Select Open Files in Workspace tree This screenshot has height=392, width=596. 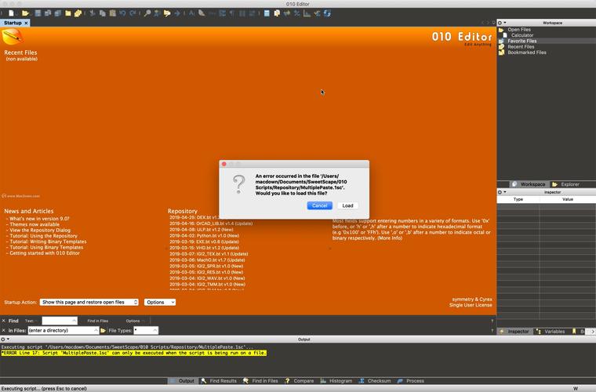(x=519, y=29)
